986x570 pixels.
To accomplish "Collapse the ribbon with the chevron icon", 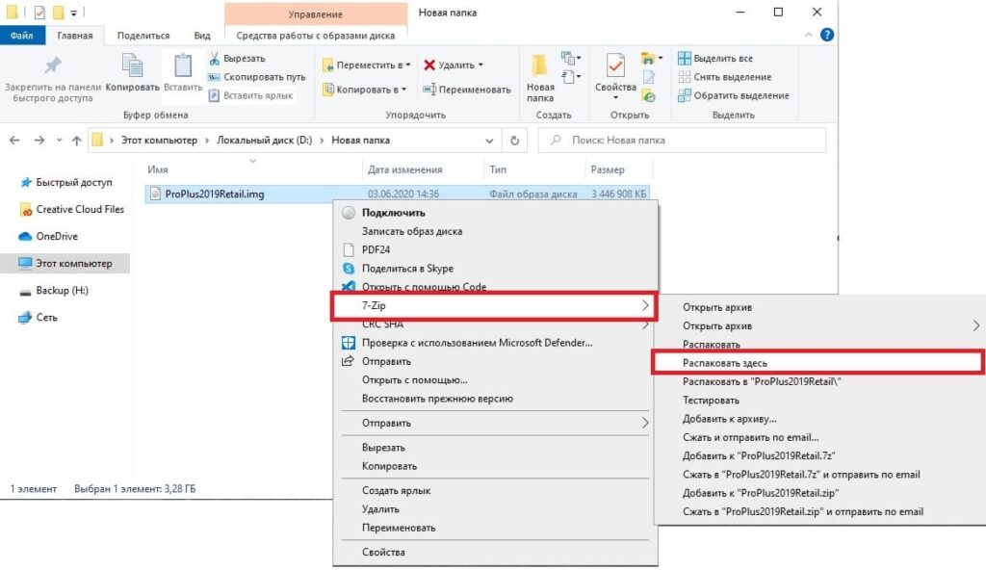I will point(808,36).
